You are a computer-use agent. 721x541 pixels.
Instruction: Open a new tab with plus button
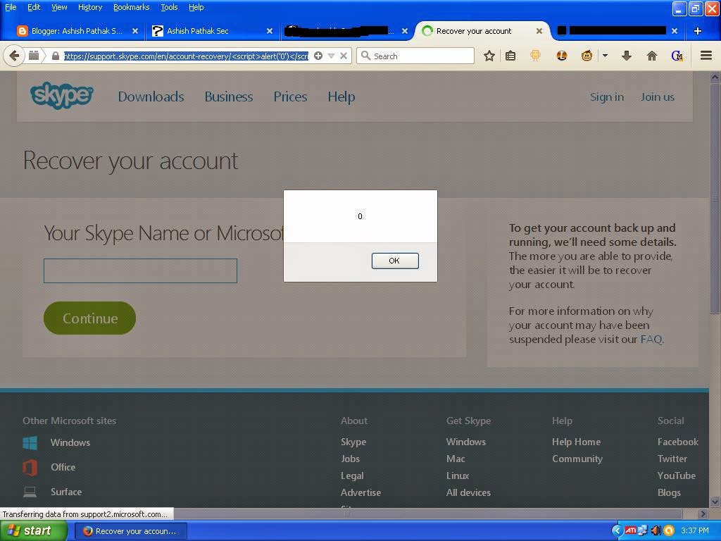coord(698,31)
